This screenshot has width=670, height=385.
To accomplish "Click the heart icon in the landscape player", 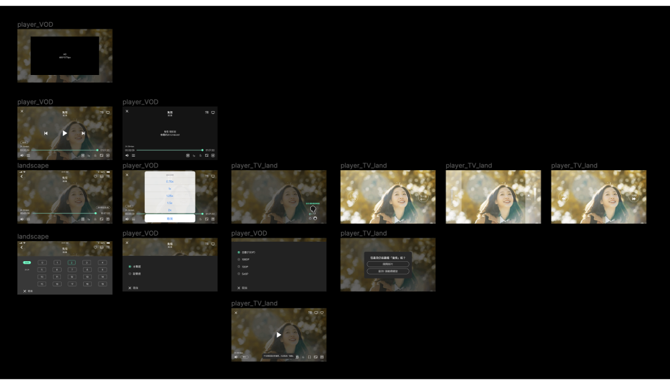I will [95, 176].
